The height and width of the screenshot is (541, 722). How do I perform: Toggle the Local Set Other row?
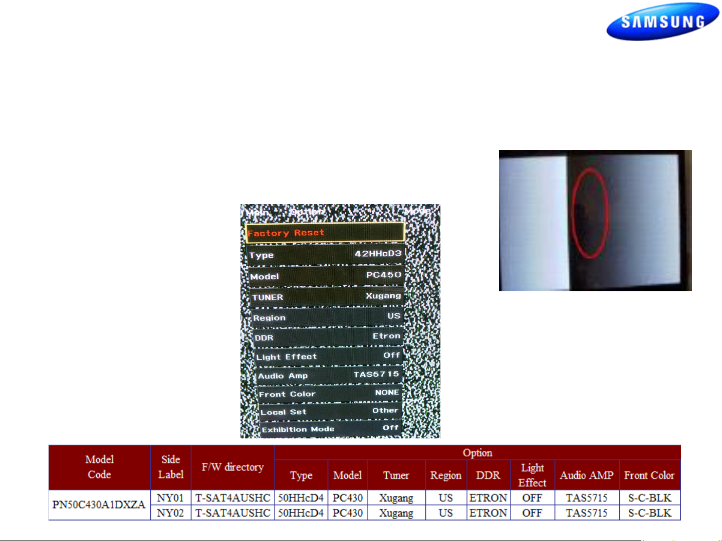coord(330,411)
